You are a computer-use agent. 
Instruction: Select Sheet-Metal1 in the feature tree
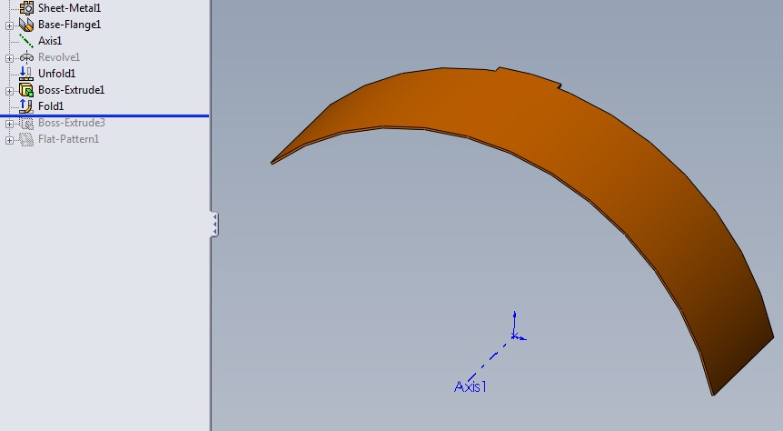tap(69, 8)
